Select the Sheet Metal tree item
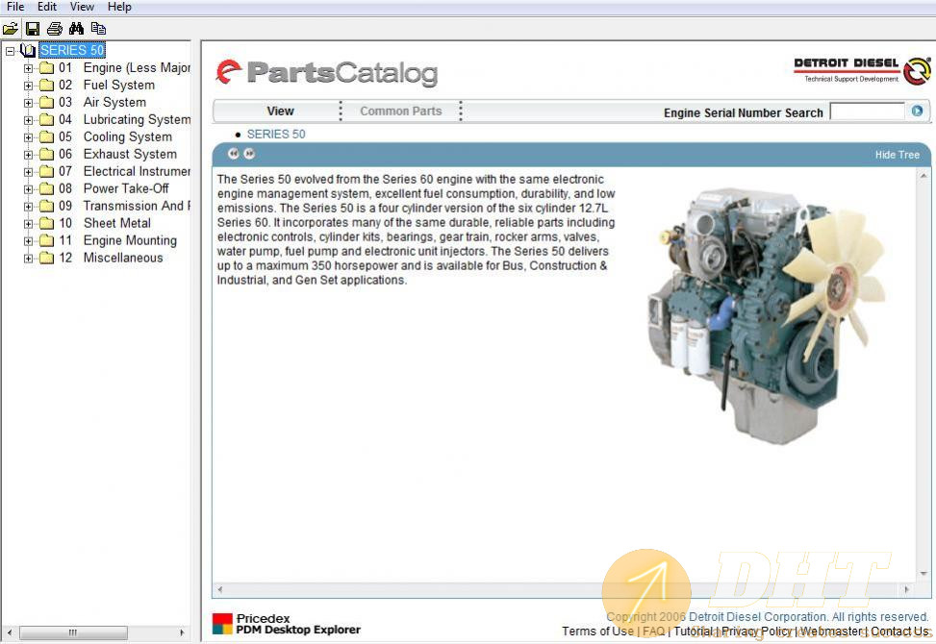936x644 pixels. (117, 224)
